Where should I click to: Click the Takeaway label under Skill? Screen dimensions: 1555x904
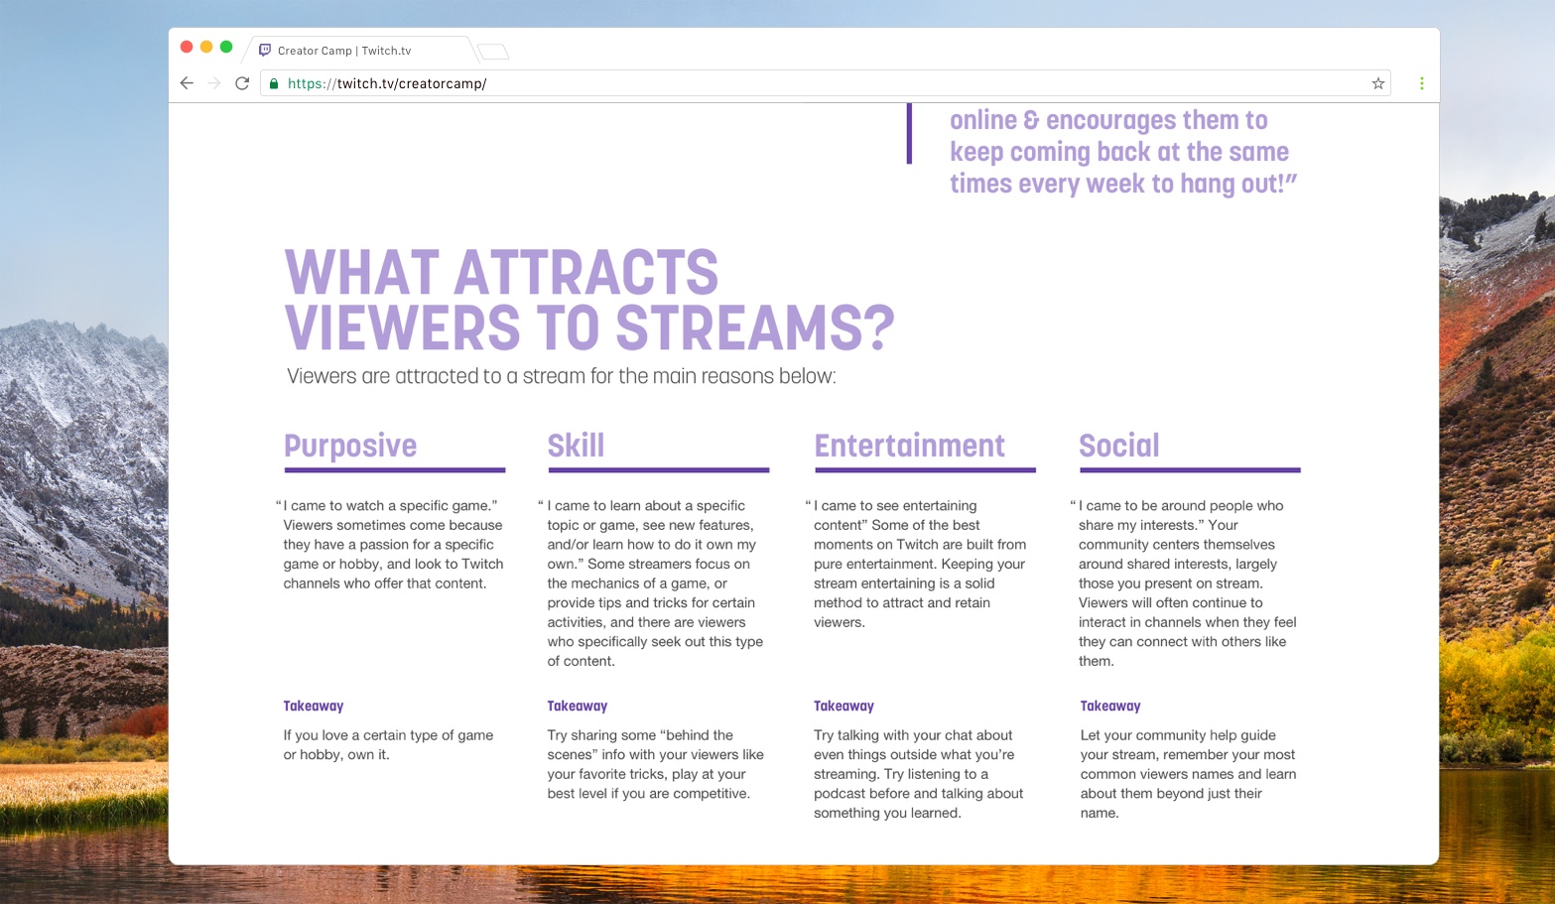[578, 706]
